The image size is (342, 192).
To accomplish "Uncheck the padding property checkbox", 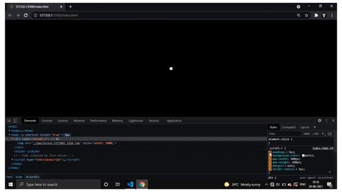I will click(x=270, y=152).
